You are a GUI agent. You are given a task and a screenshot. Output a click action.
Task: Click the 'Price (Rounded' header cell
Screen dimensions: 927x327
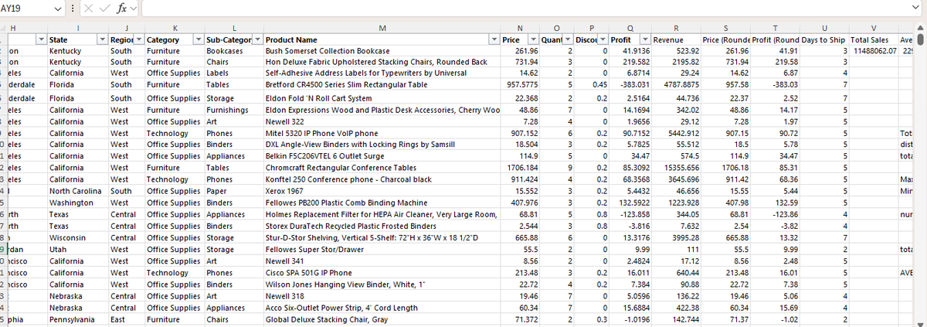pos(725,39)
